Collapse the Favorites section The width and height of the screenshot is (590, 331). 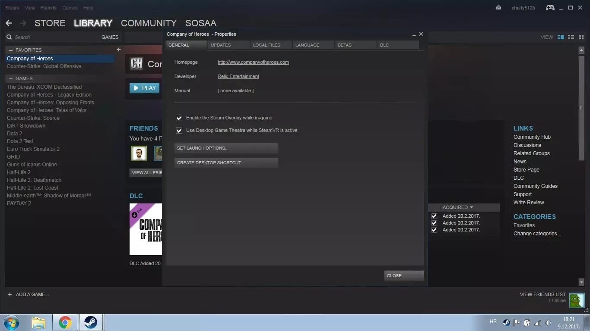11,50
